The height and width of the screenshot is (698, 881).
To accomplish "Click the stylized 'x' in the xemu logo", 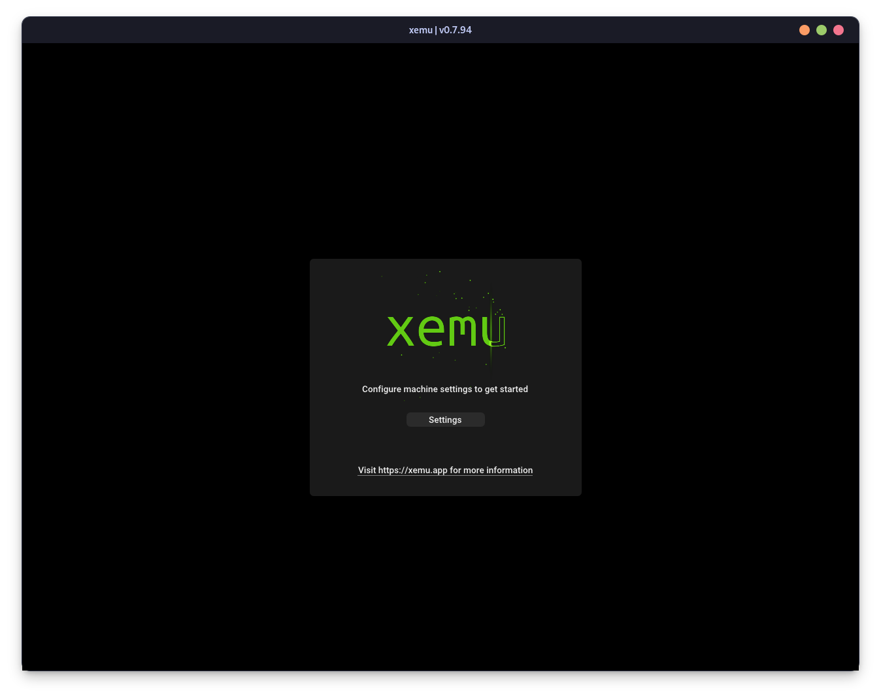I will (400, 331).
